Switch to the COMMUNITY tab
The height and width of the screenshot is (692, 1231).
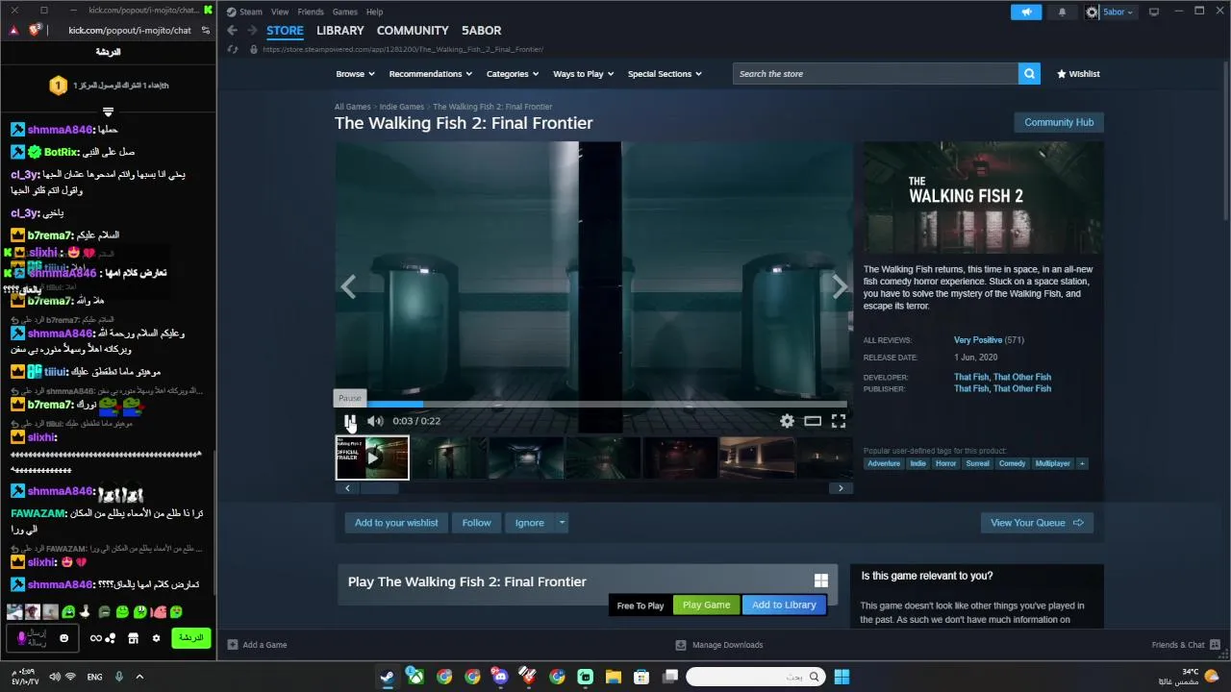[x=413, y=31]
